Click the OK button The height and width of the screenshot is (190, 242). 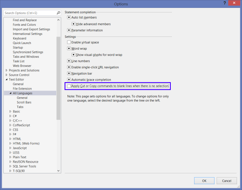204,180
